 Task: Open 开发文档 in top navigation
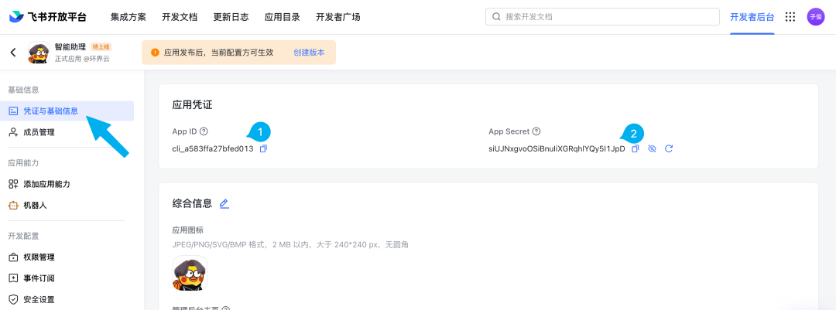click(x=180, y=17)
